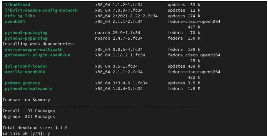
Task: Click the Install 37 Packages line
Action: (29, 111)
